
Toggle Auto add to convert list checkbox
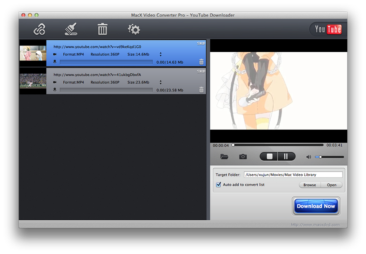(219, 185)
